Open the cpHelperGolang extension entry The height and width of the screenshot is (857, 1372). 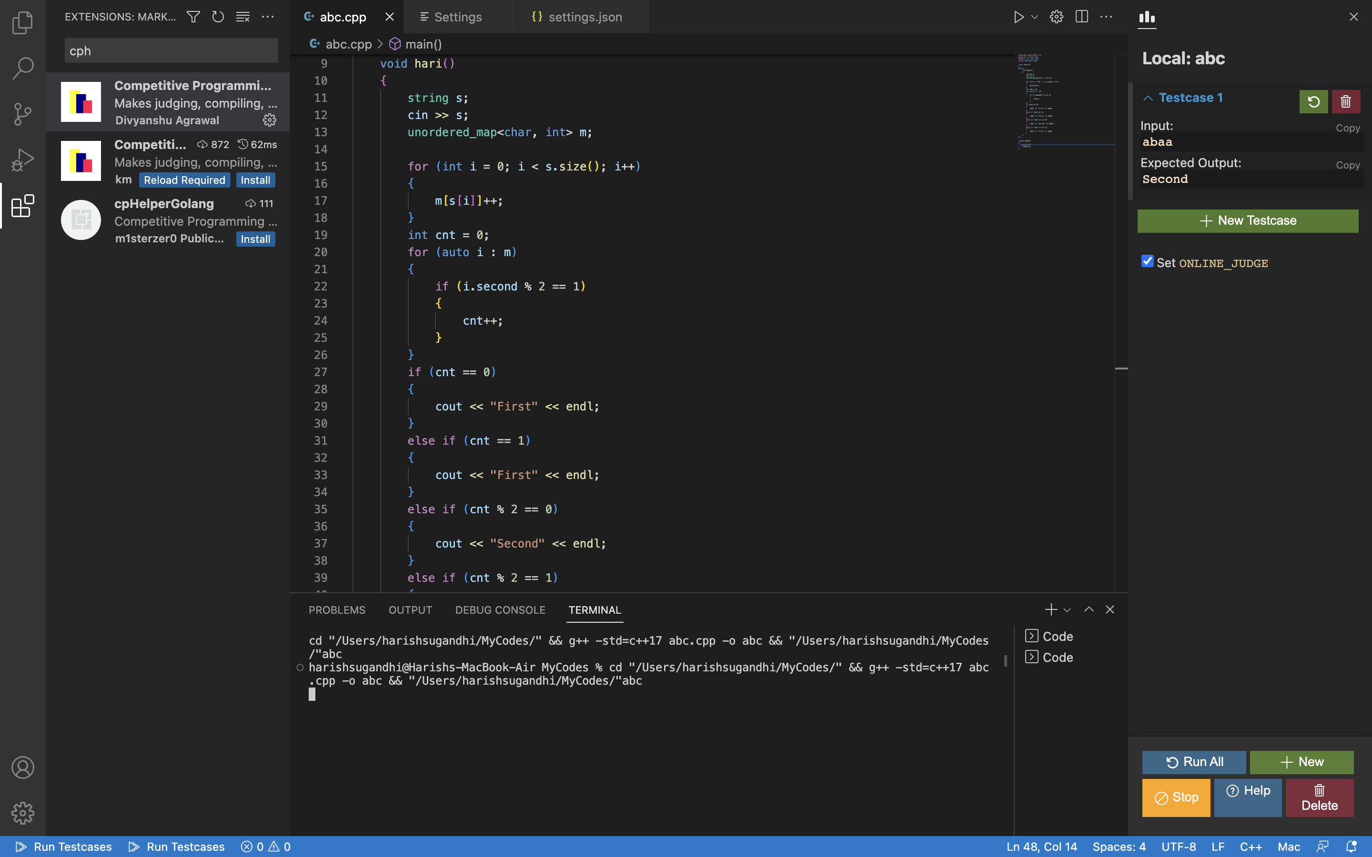coord(168,220)
